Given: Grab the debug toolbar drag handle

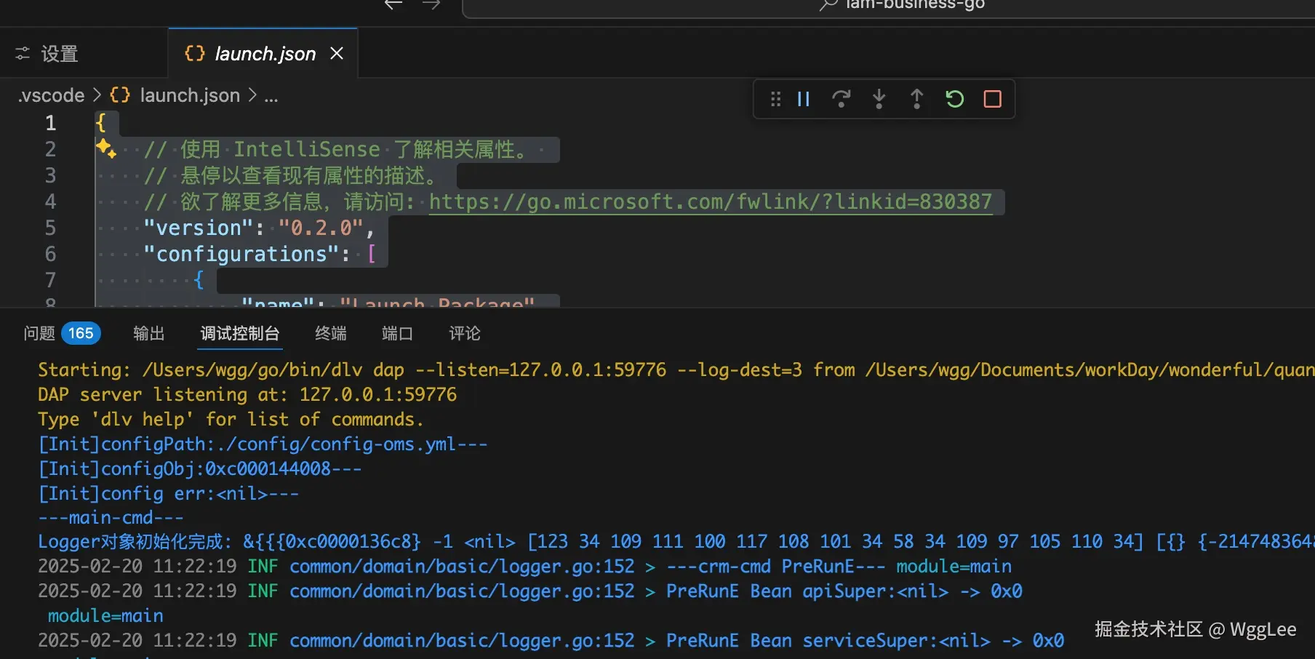Looking at the screenshot, I should [x=776, y=99].
